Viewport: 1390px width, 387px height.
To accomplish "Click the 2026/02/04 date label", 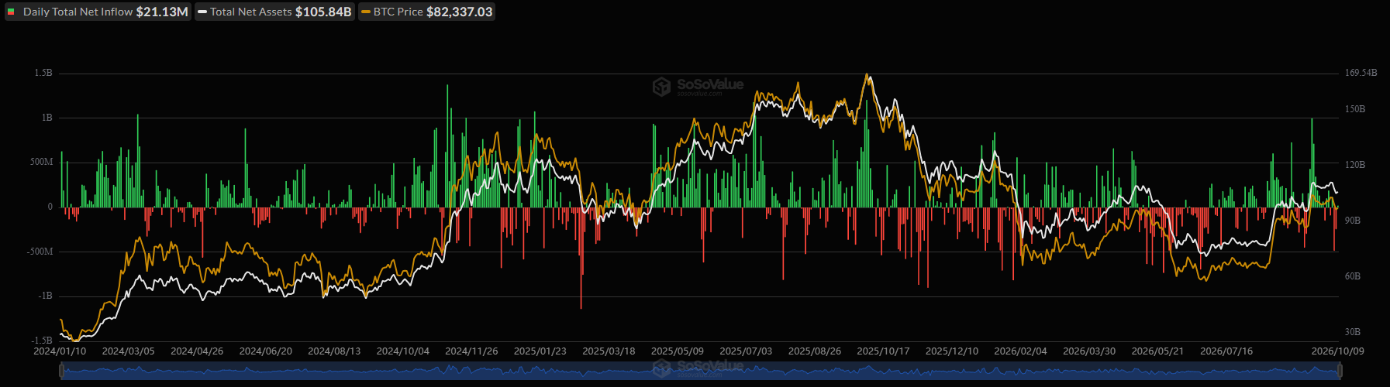I will coord(1020,351).
